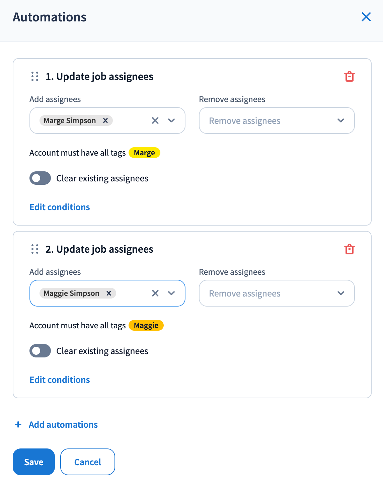The height and width of the screenshot is (498, 383).
Task: Expand Add assignees dropdown in automation 1
Action: point(172,120)
